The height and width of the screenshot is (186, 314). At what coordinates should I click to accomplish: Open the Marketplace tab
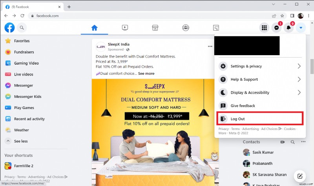tap(155, 28)
